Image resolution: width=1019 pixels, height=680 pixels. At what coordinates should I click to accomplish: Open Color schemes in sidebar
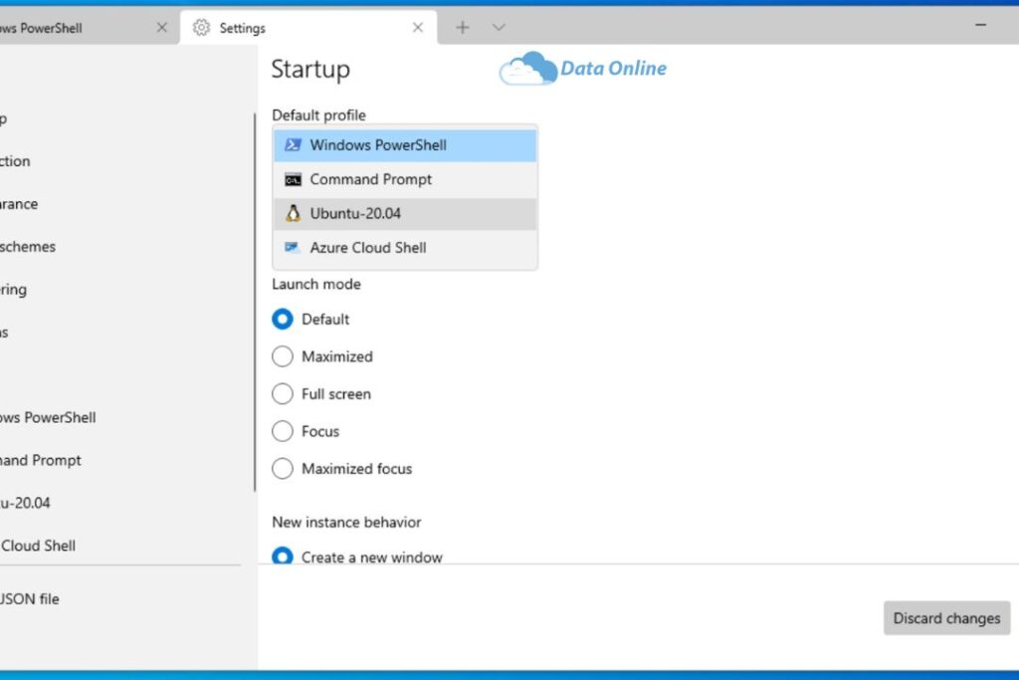click(x=27, y=247)
